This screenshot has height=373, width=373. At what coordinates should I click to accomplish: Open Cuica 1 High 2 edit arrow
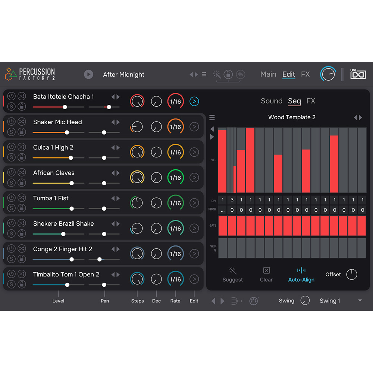194,152
